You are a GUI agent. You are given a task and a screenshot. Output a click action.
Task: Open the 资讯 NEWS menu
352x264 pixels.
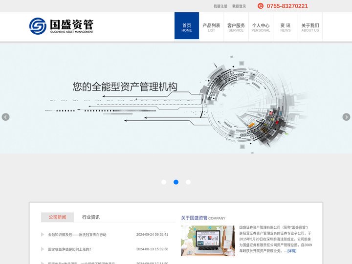286,27
